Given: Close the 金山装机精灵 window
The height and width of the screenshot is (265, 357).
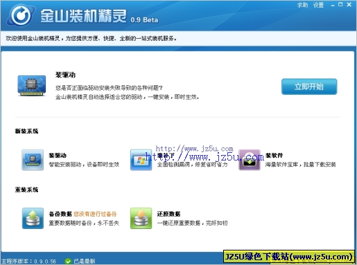Looking at the screenshot, I should [349, 5].
